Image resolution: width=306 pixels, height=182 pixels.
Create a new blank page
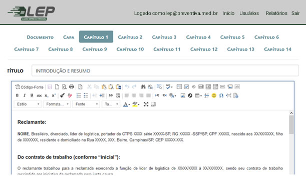[57, 86]
